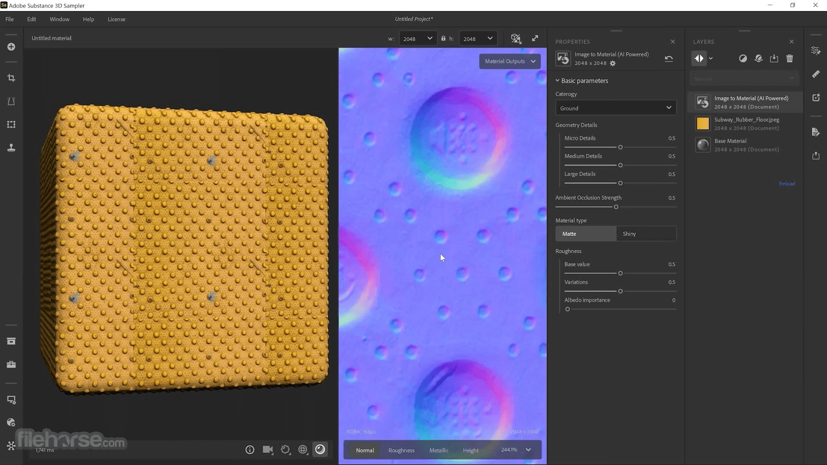
Task: Click the sphere-on-layer icon in Layers toolbar
Action: pyautogui.click(x=758, y=59)
